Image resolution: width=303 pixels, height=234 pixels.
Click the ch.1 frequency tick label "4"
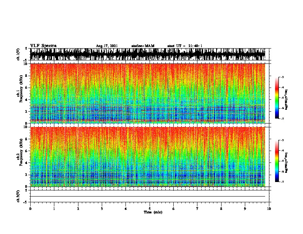click(27, 100)
